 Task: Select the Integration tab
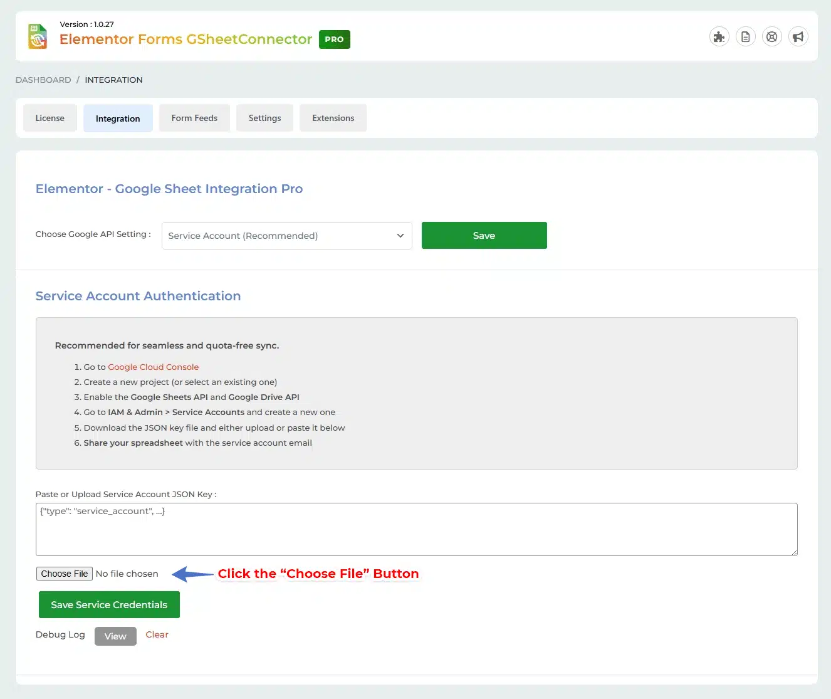coord(118,118)
